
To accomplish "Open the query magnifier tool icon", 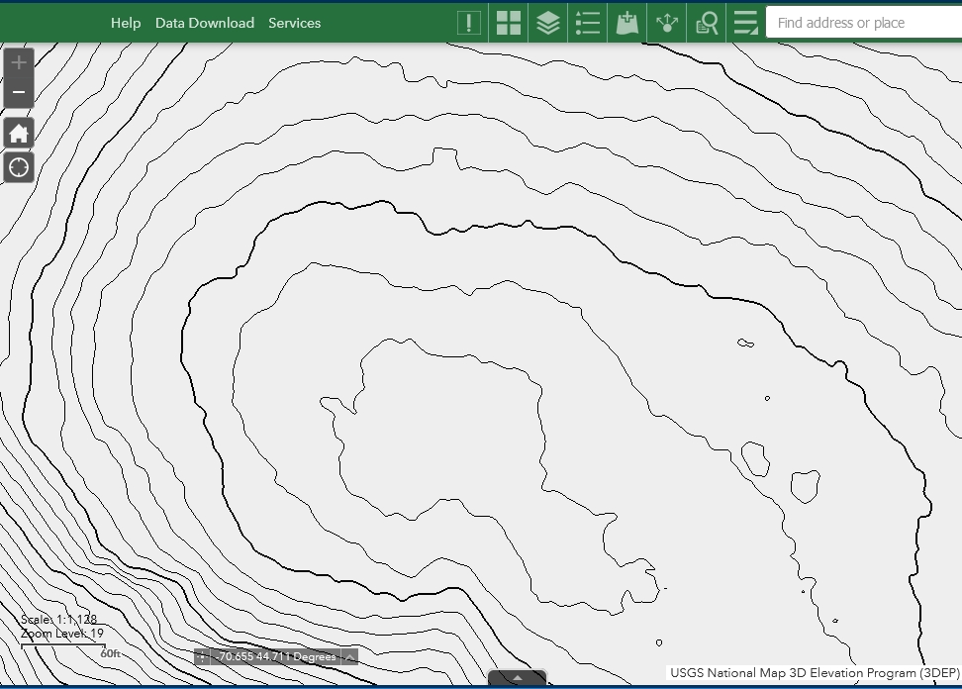I will tap(707, 23).
